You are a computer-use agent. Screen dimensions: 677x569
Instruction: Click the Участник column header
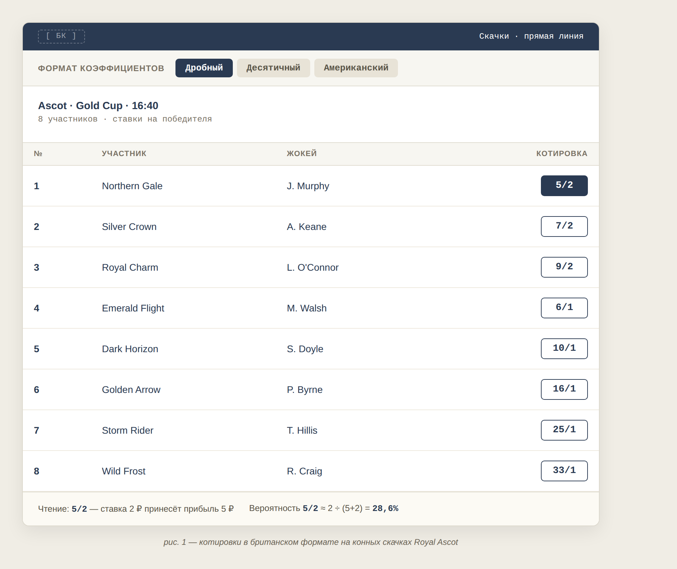pyautogui.click(x=124, y=154)
